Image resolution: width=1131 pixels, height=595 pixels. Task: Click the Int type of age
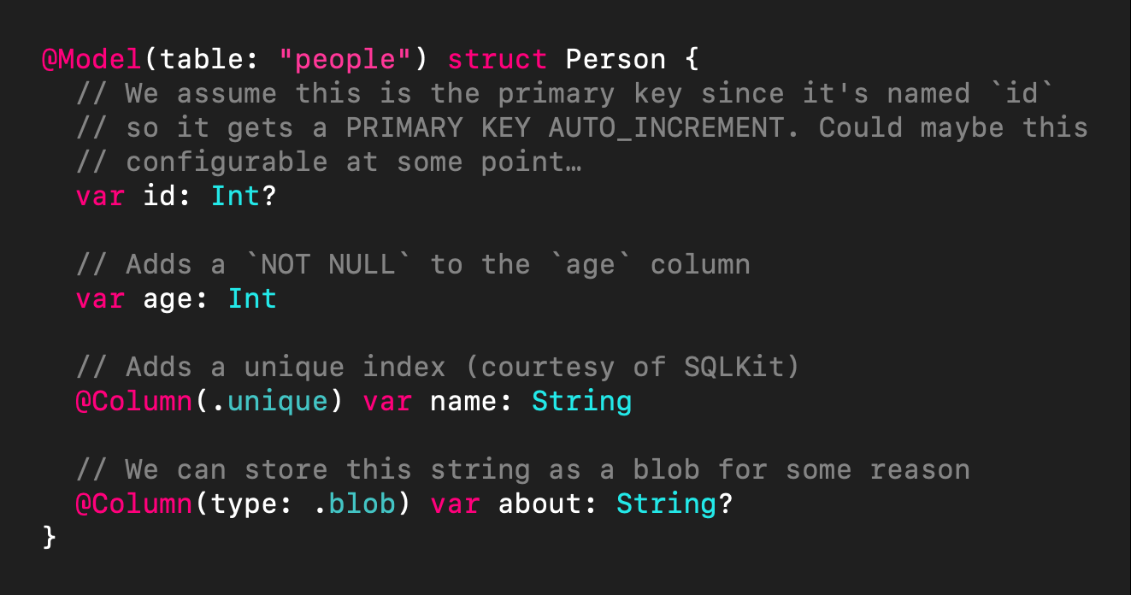pyautogui.click(x=252, y=298)
